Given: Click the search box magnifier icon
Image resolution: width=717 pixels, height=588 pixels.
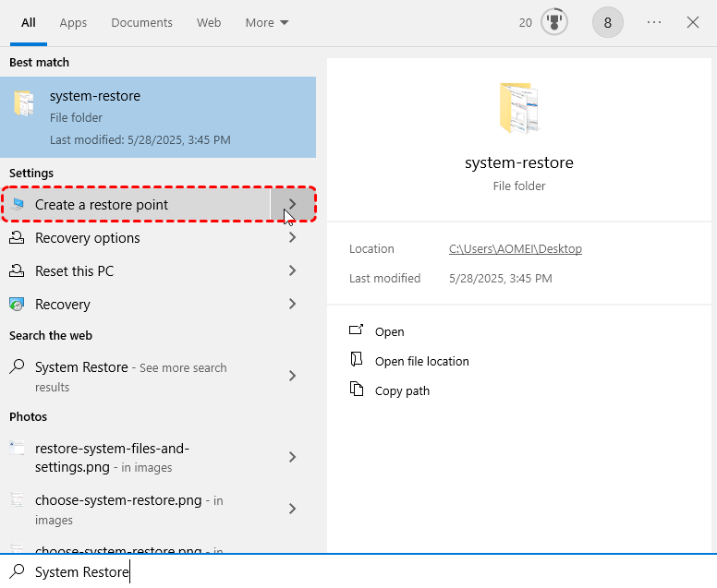Looking at the screenshot, I should pyautogui.click(x=18, y=571).
